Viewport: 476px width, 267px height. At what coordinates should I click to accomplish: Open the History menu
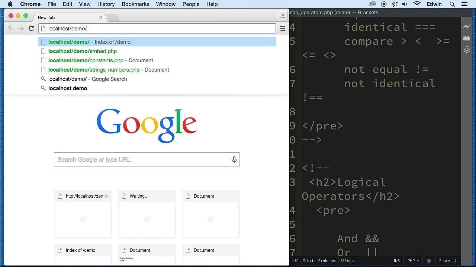(x=106, y=4)
